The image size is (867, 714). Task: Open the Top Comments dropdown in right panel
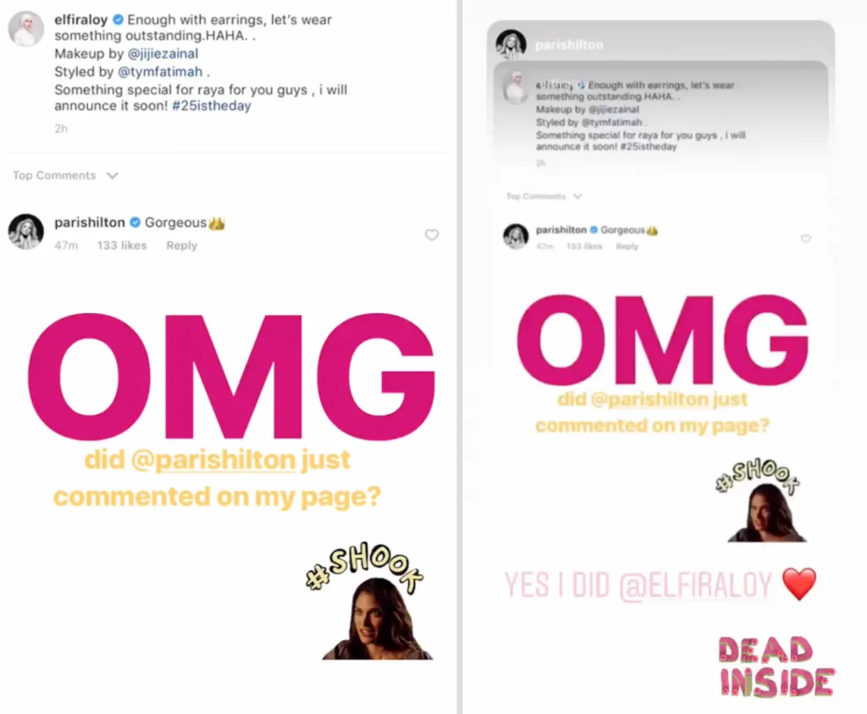coord(577,196)
